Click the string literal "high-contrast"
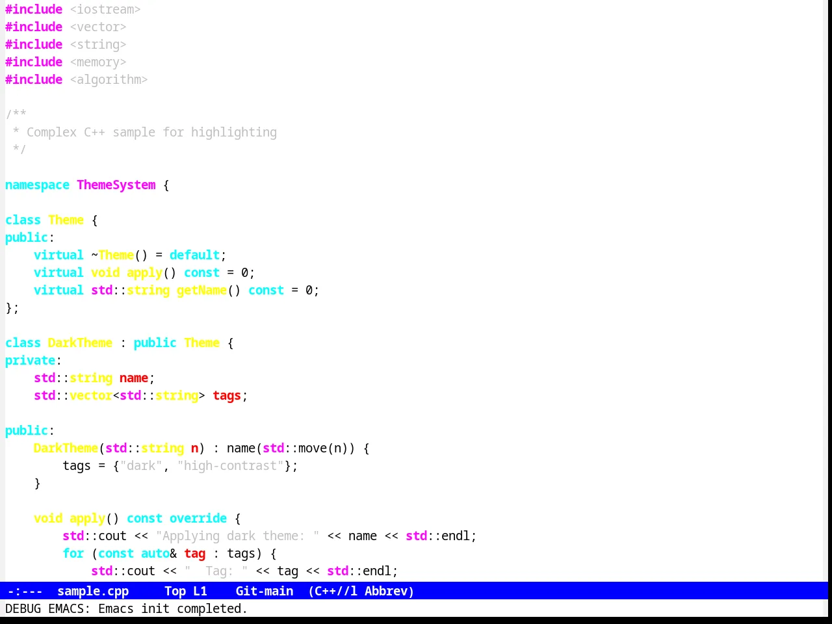Viewport: 832px width, 624px height. (x=230, y=465)
